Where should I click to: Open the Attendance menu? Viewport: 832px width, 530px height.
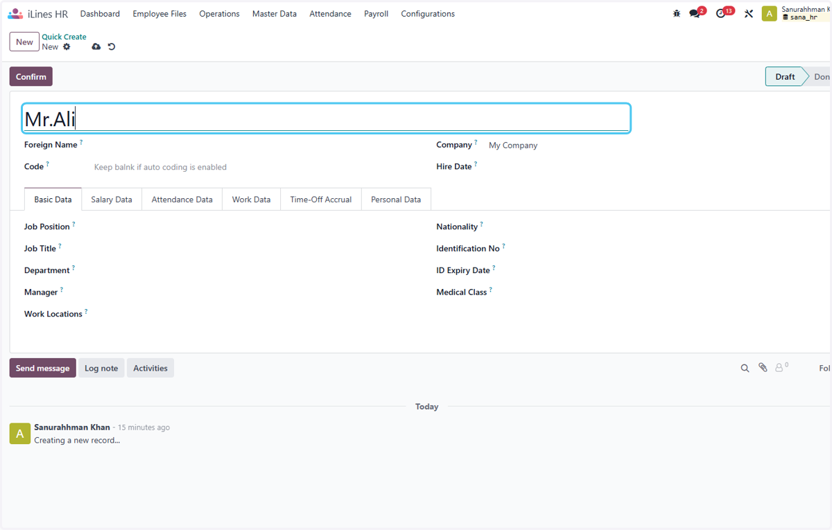pos(330,14)
